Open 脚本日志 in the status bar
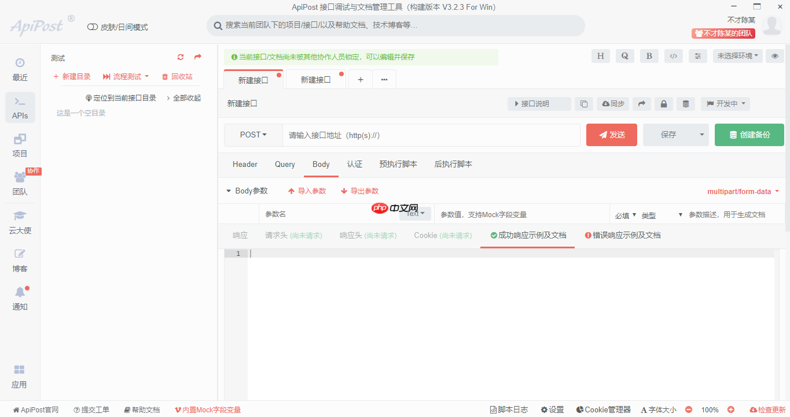 coord(509,409)
